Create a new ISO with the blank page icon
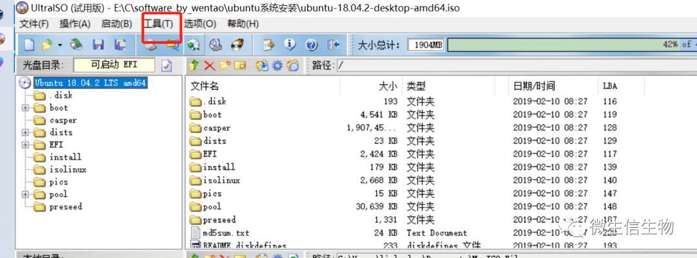This screenshot has height=258, width=697. click(x=29, y=45)
